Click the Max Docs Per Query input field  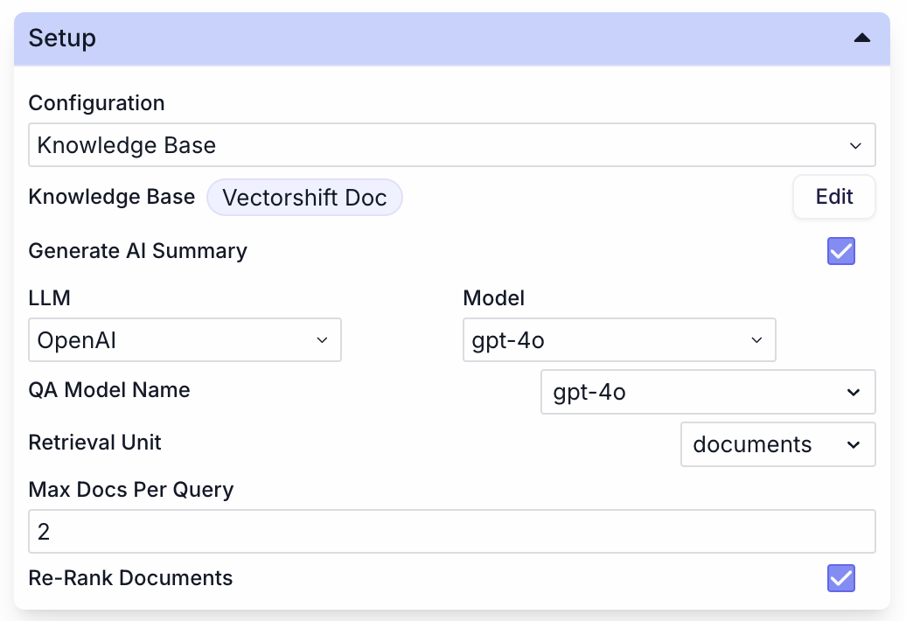(x=452, y=531)
